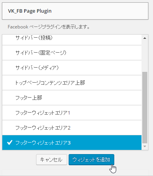Click the VK_FB Page Plugin widget box
The height and width of the screenshot is (176, 153).
[75, 11]
